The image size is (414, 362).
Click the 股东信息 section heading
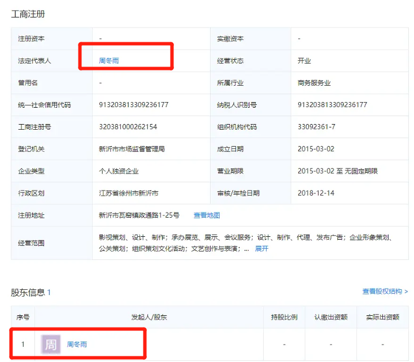[x=28, y=292]
